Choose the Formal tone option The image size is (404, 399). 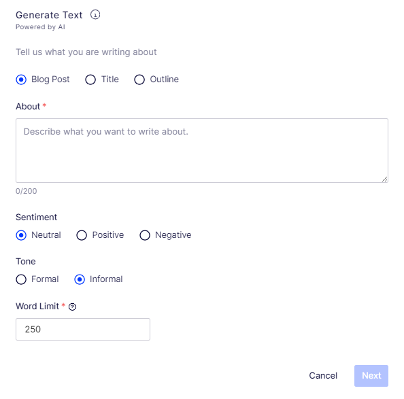tap(21, 279)
